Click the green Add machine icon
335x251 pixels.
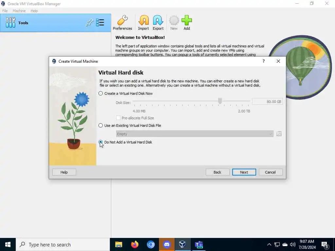(x=186, y=23)
